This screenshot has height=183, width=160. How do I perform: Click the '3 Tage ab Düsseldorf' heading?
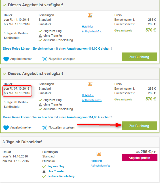(x=22, y=142)
